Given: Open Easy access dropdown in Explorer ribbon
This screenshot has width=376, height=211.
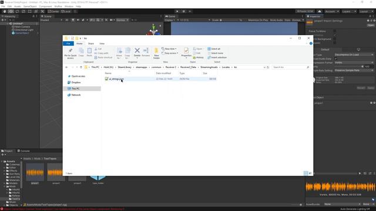Looking at the screenshot, I should coord(170,53).
